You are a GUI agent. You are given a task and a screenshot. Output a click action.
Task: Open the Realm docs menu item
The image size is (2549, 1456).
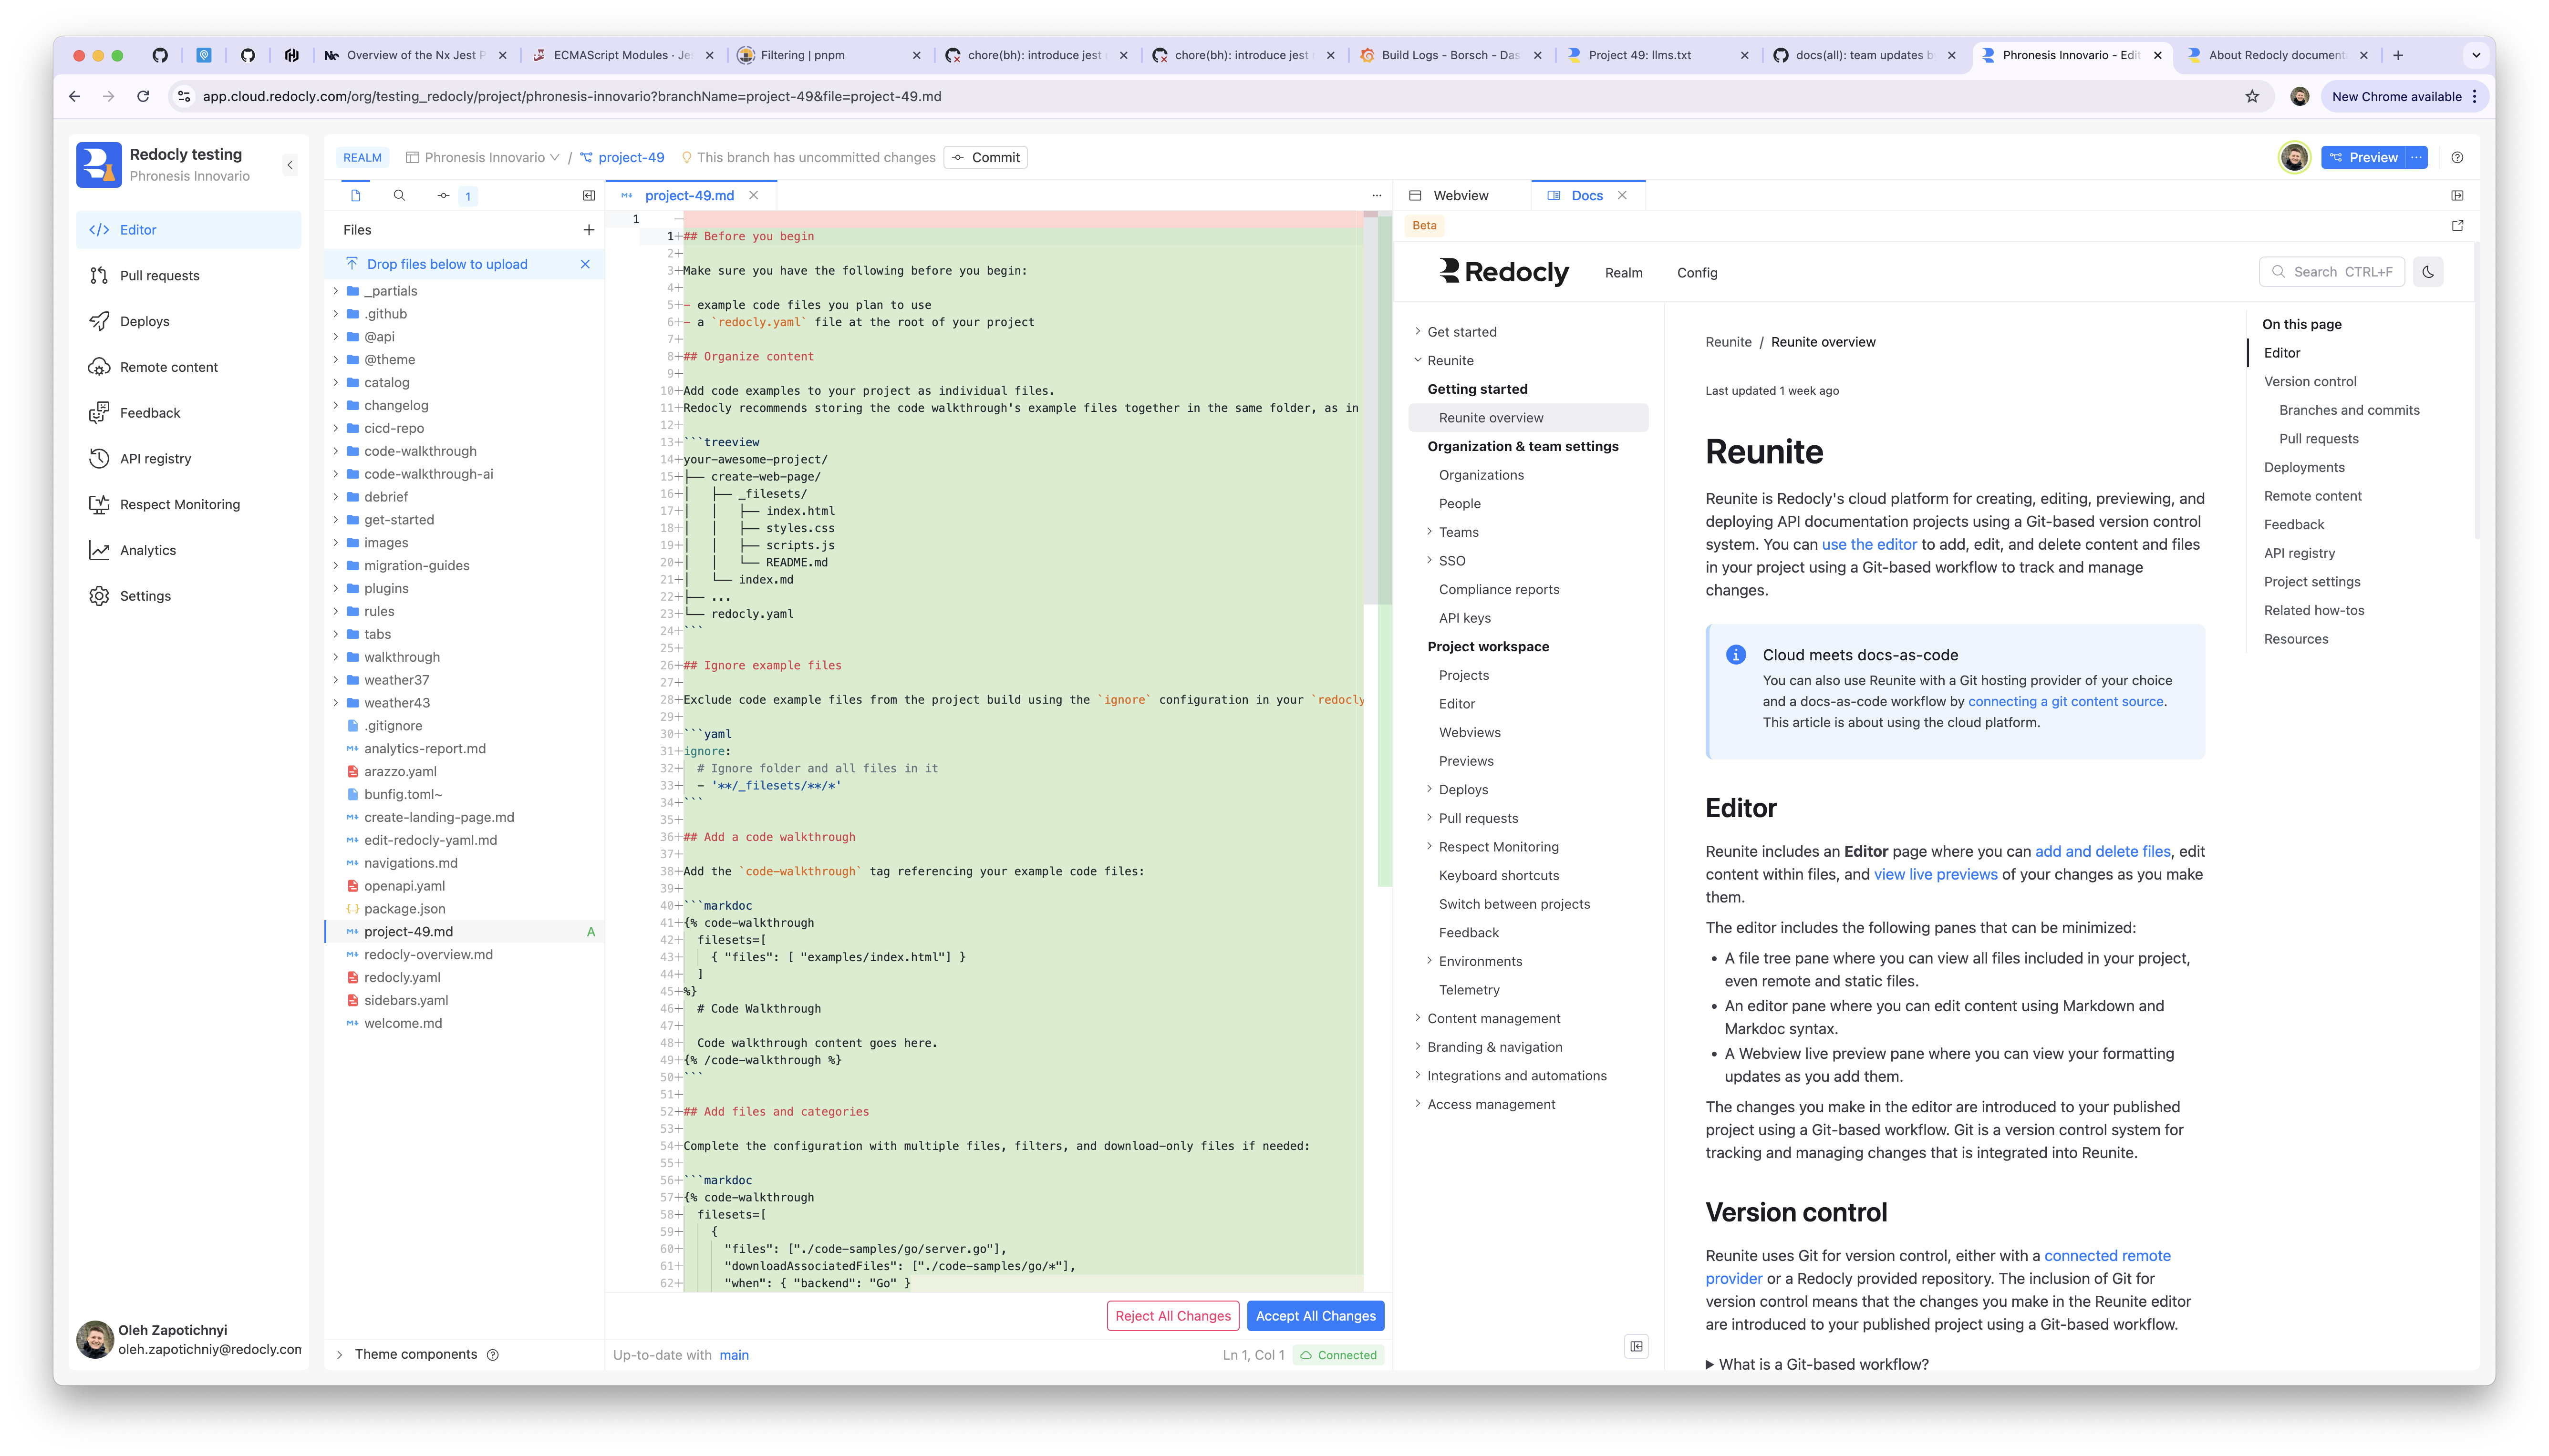[1624, 273]
